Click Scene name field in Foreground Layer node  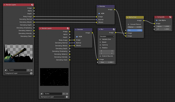[17, 70]
